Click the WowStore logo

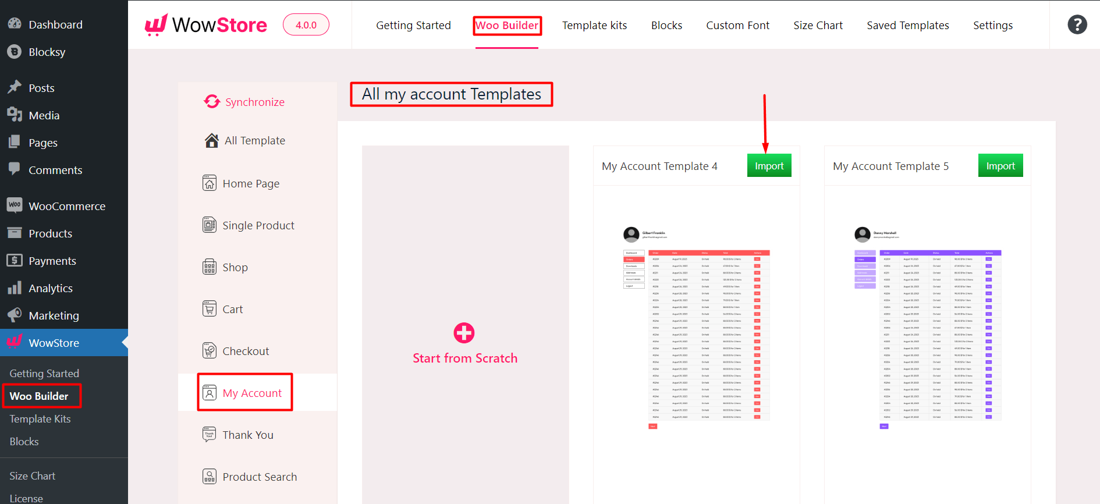click(206, 25)
